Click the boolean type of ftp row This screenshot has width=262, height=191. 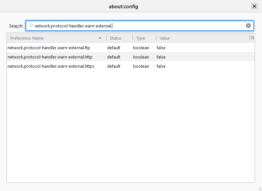click(x=141, y=48)
